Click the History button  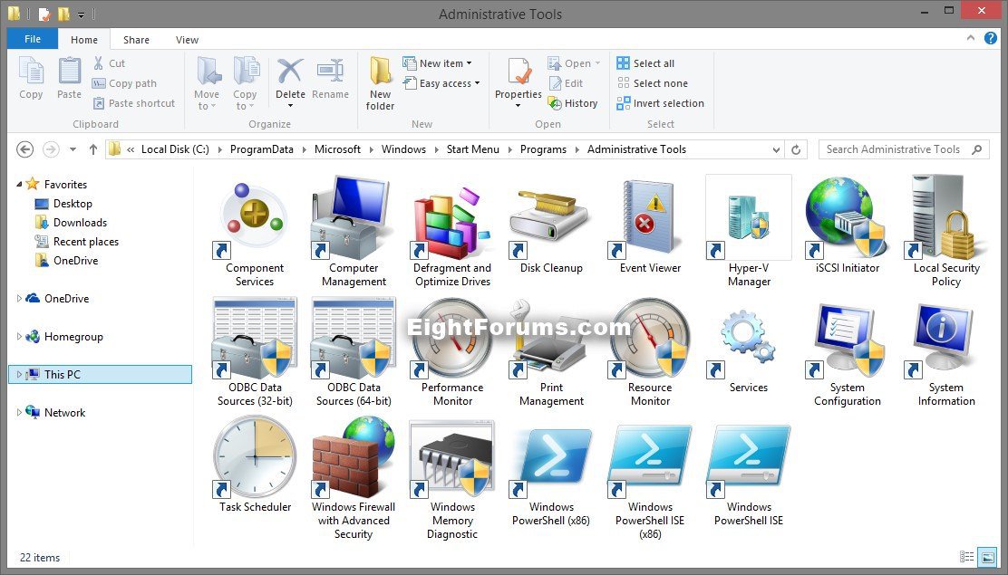(x=573, y=103)
